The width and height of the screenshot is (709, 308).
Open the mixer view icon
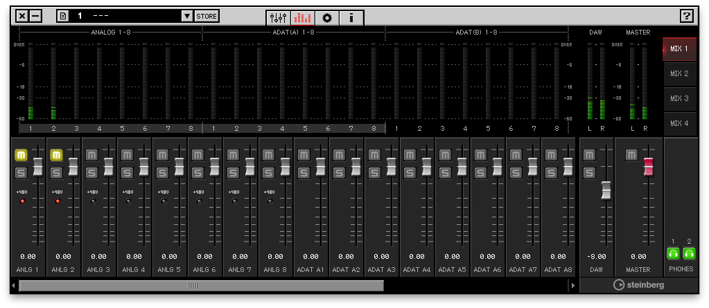tap(279, 18)
